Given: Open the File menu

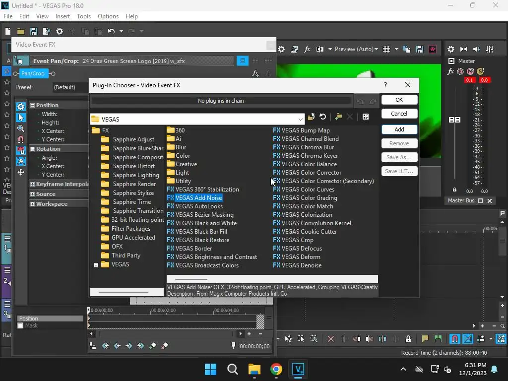Looking at the screenshot, I should pos(8,16).
